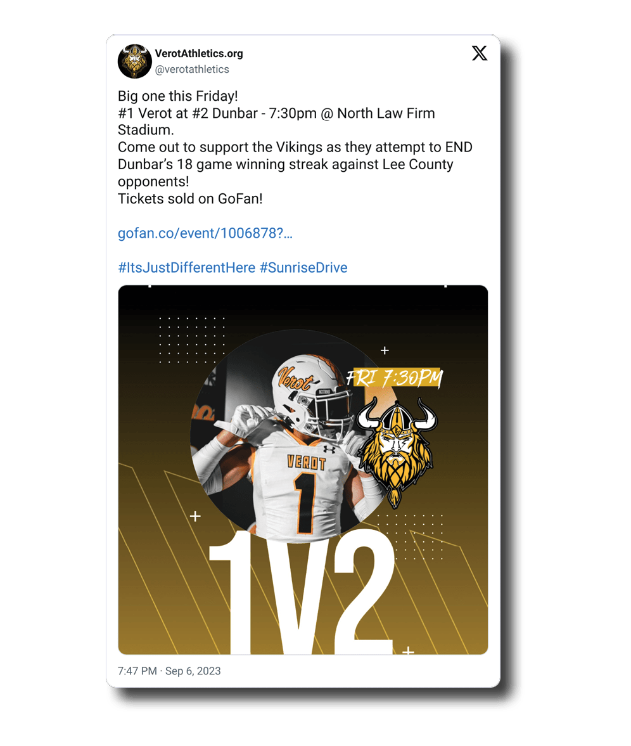The width and height of the screenshot is (631, 746).
Task: Click the 7:47 PM Sep 6, 2023 timestamp
Action: 169,671
